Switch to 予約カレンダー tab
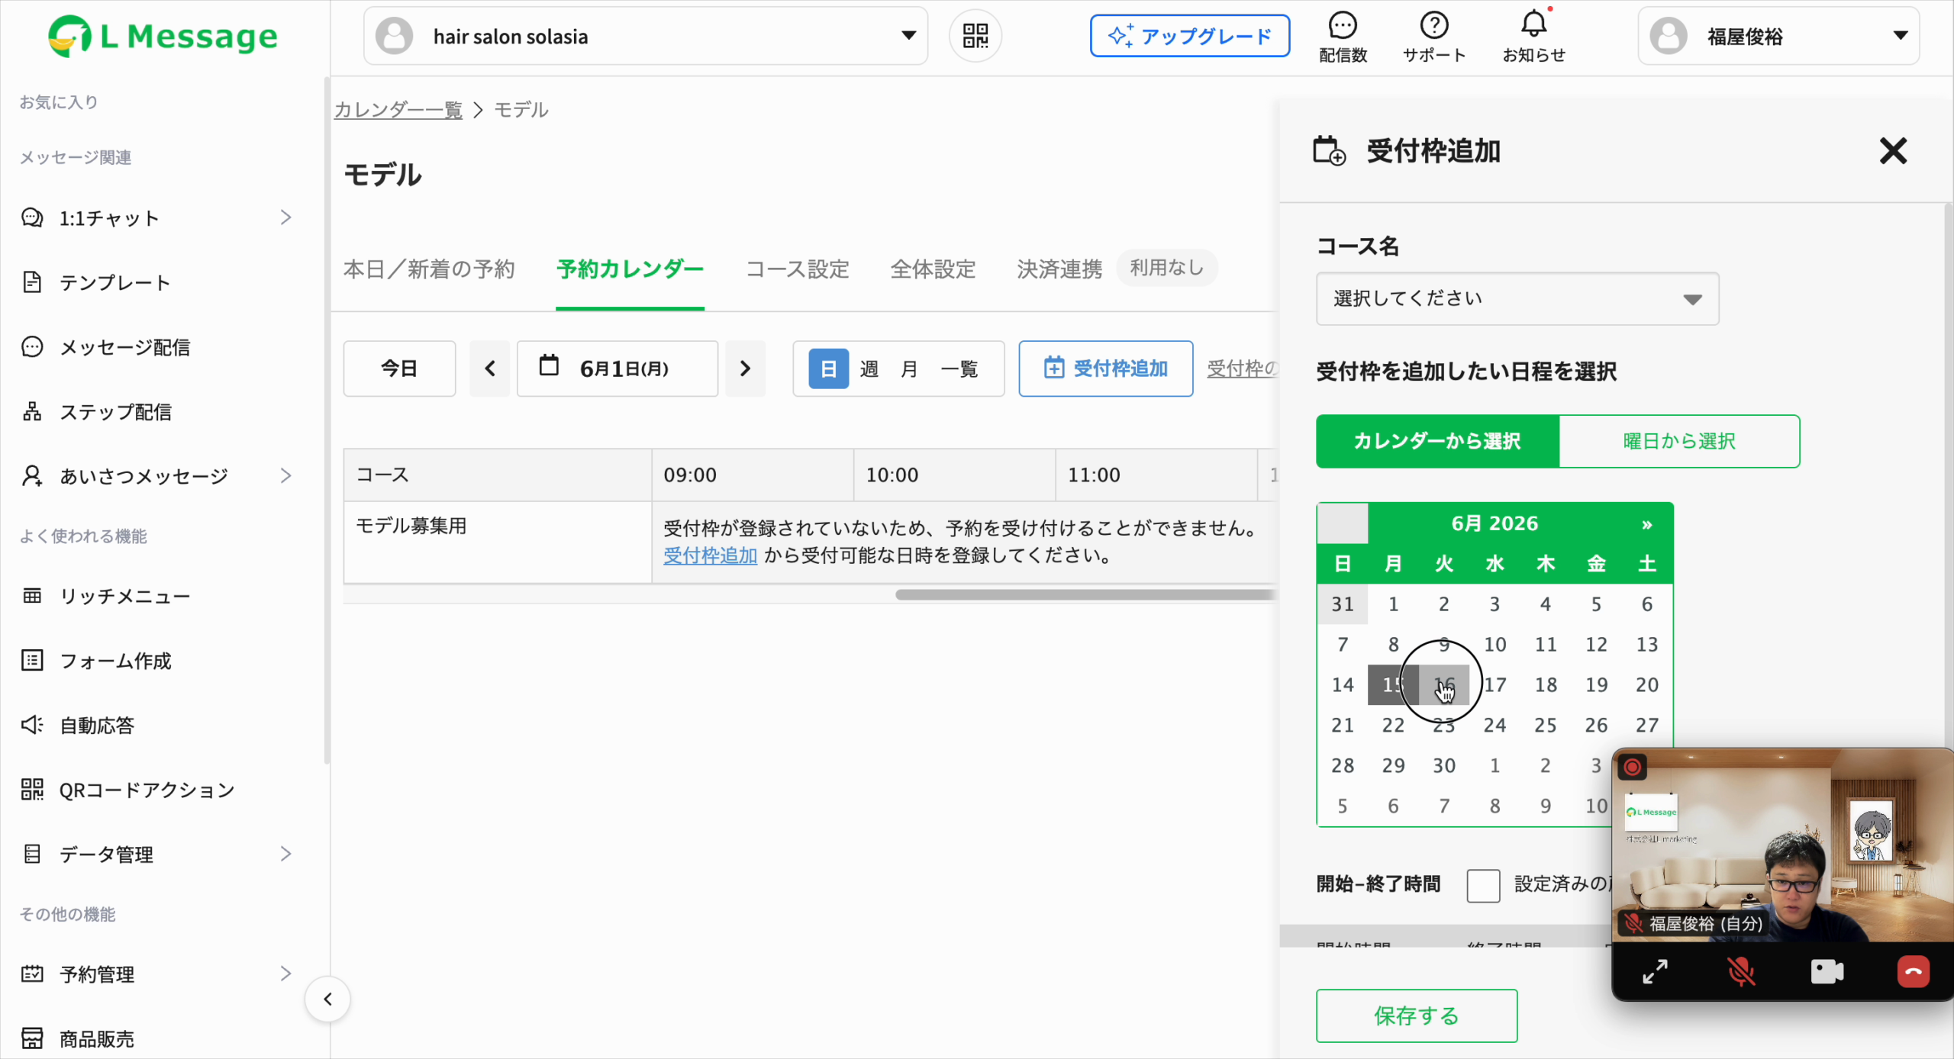The width and height of the screenshot is (1954, 1059). [x=630, y=269]
